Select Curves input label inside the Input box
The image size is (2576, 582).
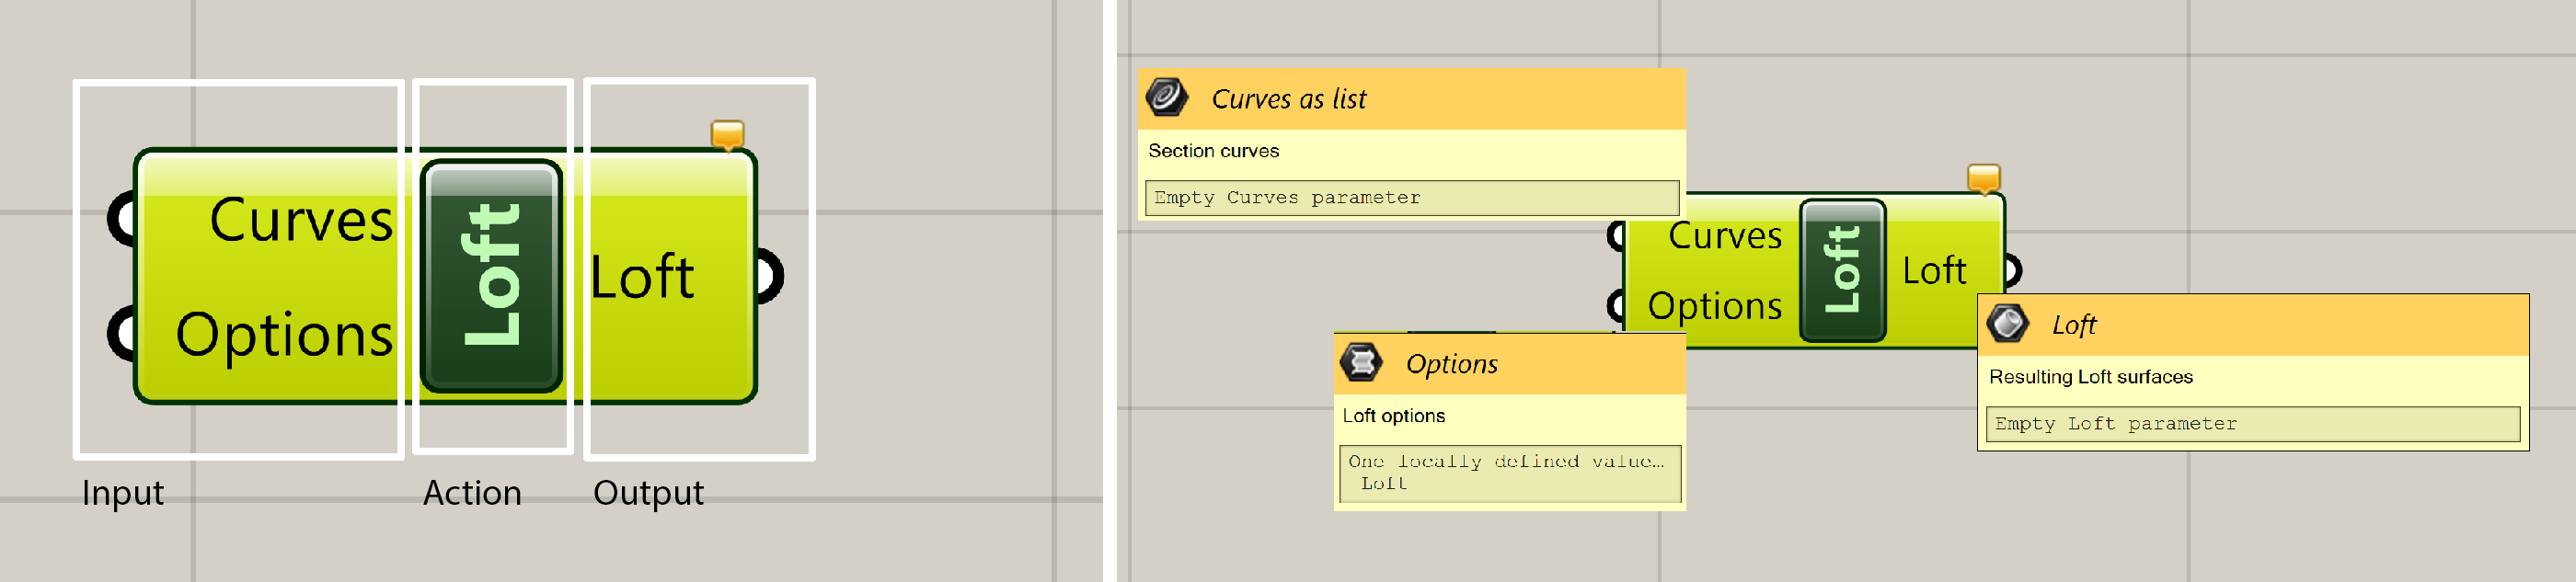pos(300,220)
